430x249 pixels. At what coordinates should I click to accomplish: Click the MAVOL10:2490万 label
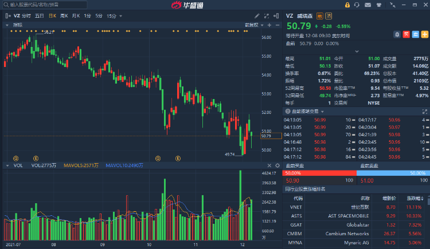[124, 165]
